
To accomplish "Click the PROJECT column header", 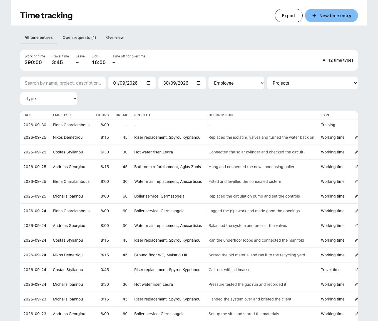I will tap(142, 115).
